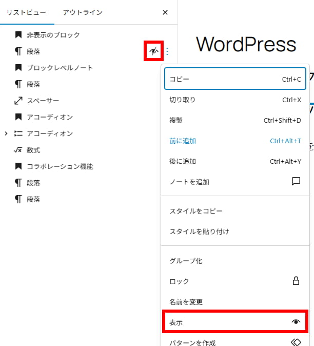This screenshot has height=346, width=314.
Task: Open the three-dot options menu for 段落
Action: click(x=167, y=51)
